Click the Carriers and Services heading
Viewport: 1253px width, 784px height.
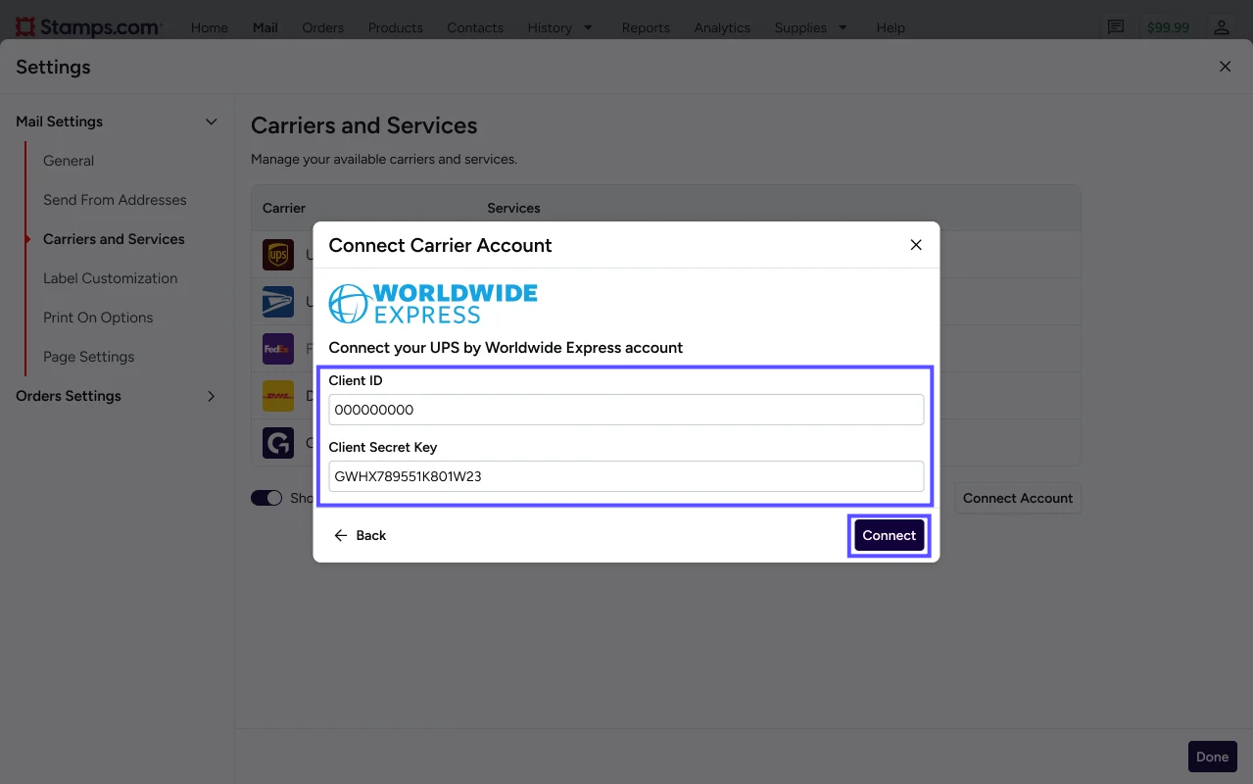click(364, 125)
